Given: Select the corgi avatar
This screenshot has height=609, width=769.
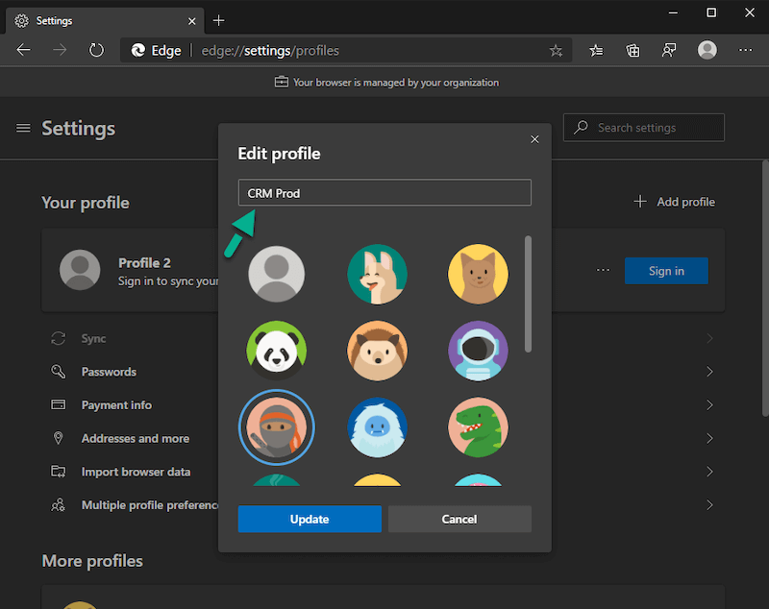Looking at the screenshot, I should click(377, 274).
